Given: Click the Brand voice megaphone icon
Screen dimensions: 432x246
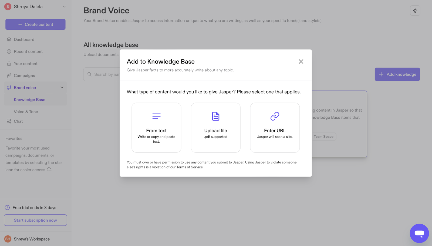Looking at the screenshot, I should point(9,88).
